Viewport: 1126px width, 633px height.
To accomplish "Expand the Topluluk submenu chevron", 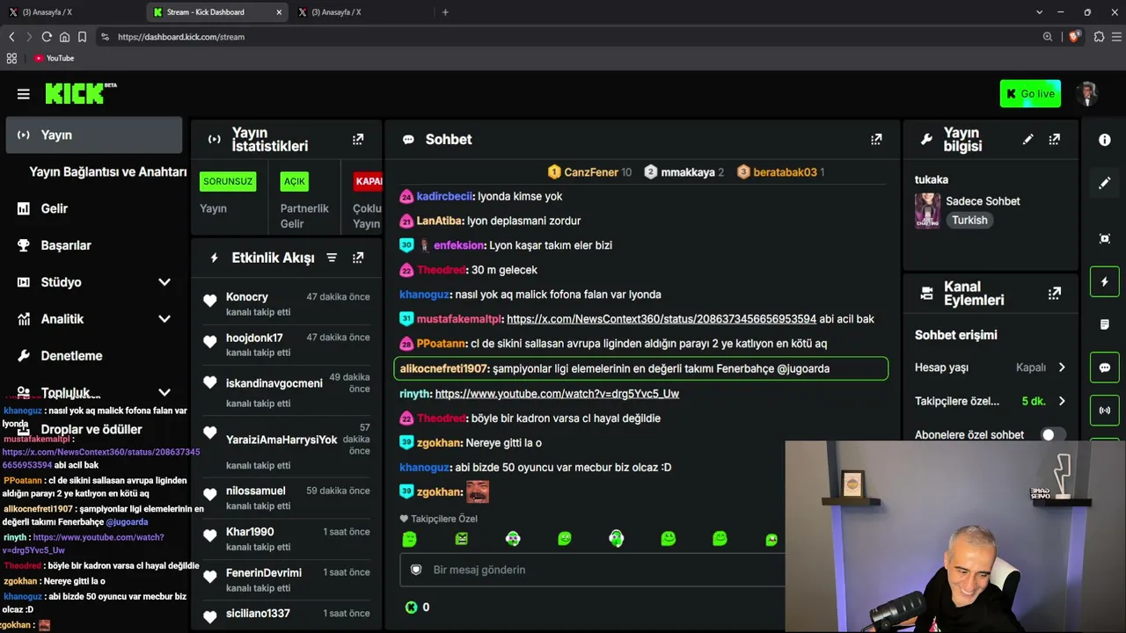I will (165, 392).
